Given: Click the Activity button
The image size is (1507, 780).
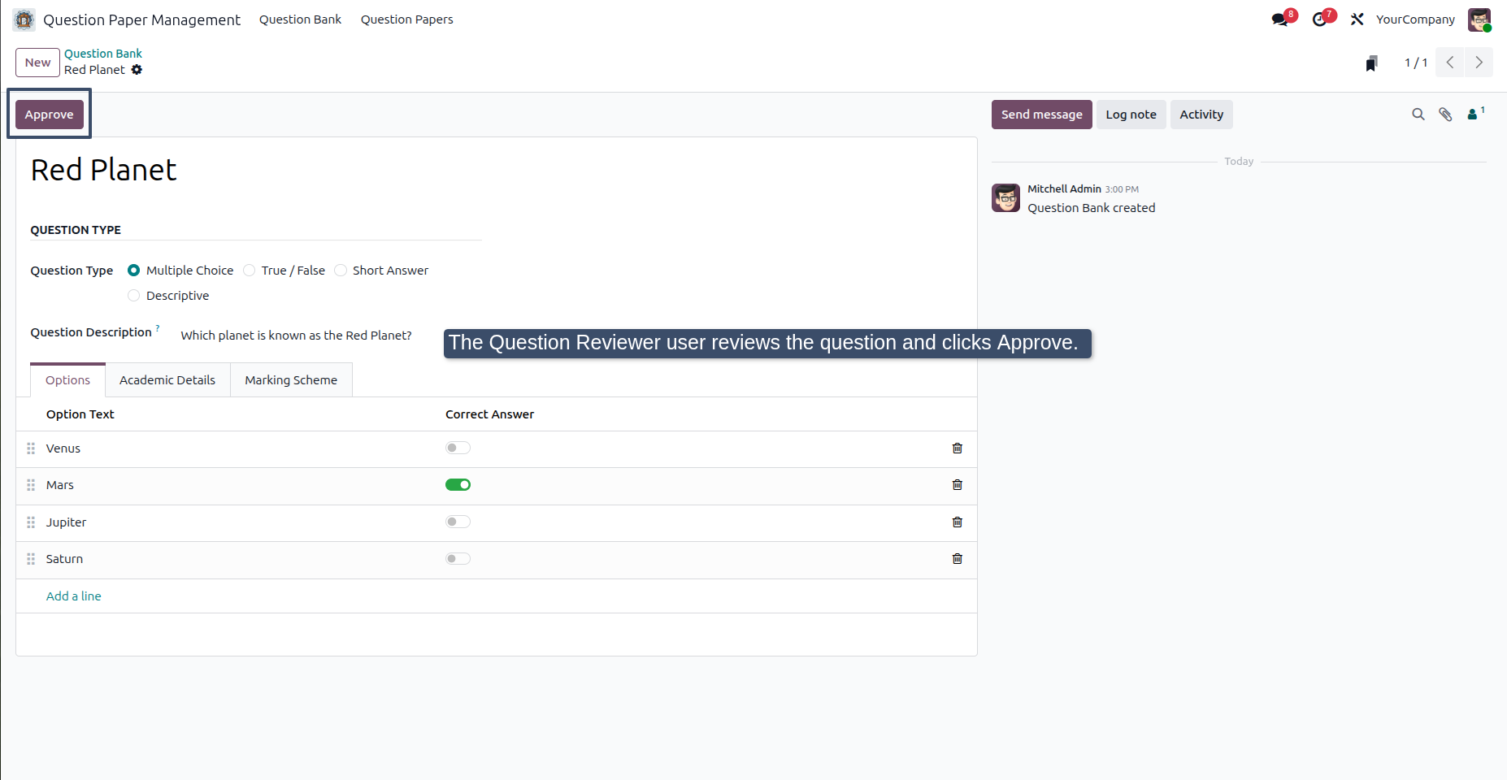Looking at the screenshot, I should click(1201, 115).
